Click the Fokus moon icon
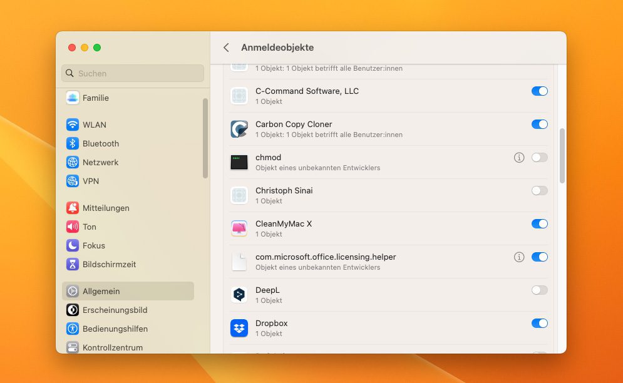Image resolution: width=623 pixels, height=383 pixels. (72, 245)
